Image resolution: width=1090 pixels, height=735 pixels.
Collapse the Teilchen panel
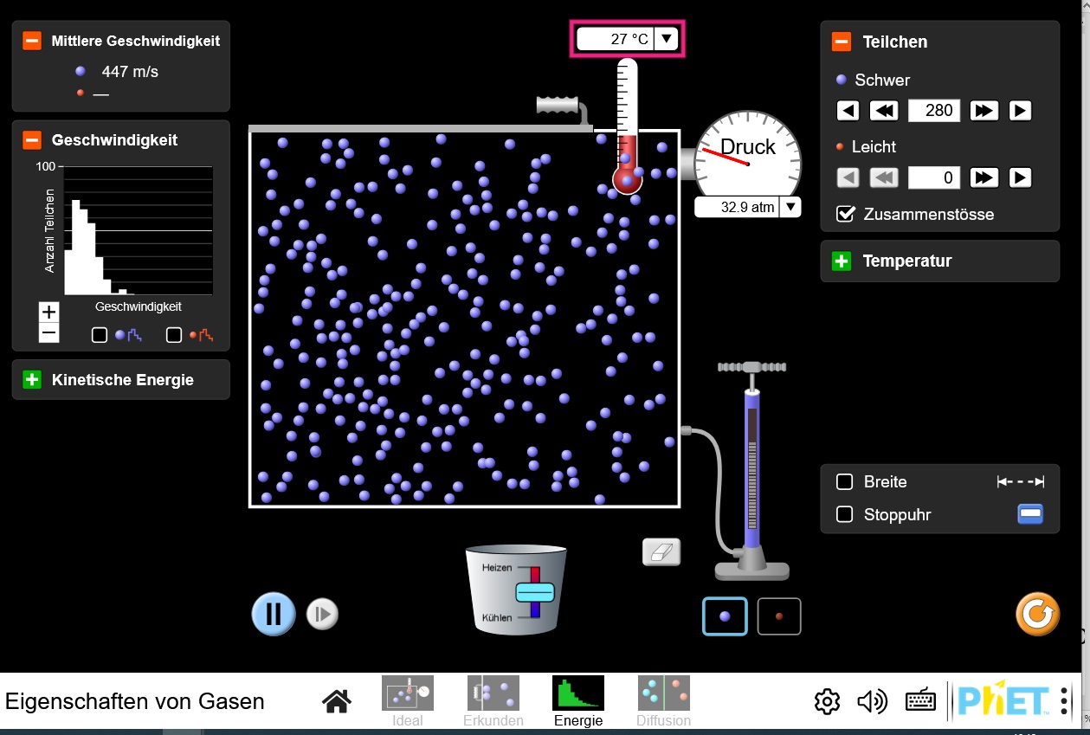pyautogui.click(x=842, y=42)
